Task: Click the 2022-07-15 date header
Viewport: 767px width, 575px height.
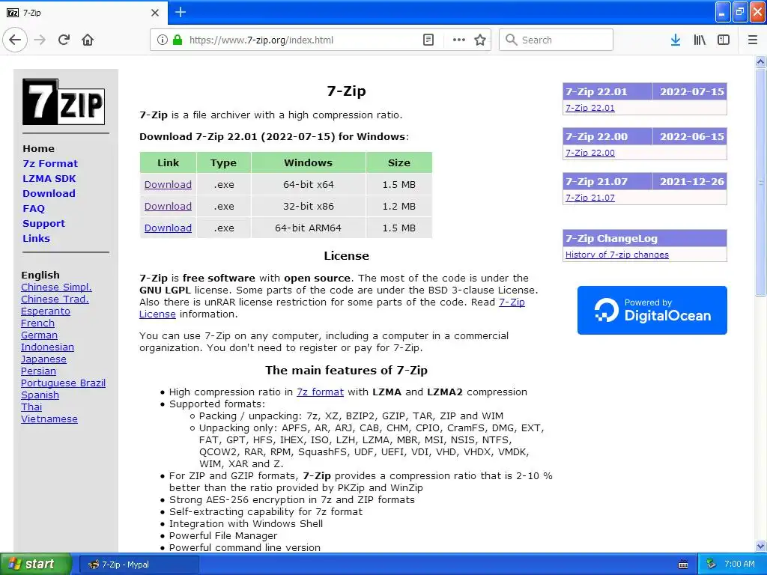Action: [691, 91]
